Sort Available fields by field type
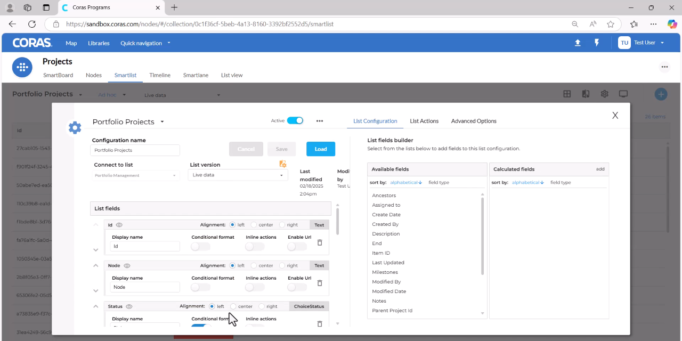The image size is (682, 341). click(x=439, y=182)
